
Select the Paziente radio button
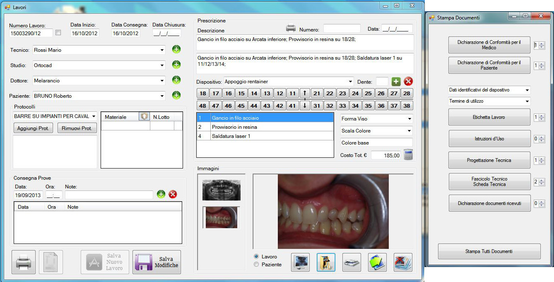point(256,265)
